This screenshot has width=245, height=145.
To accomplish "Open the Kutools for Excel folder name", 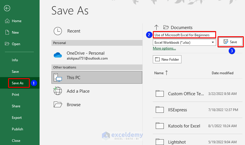I will click(x=184, y=126).
